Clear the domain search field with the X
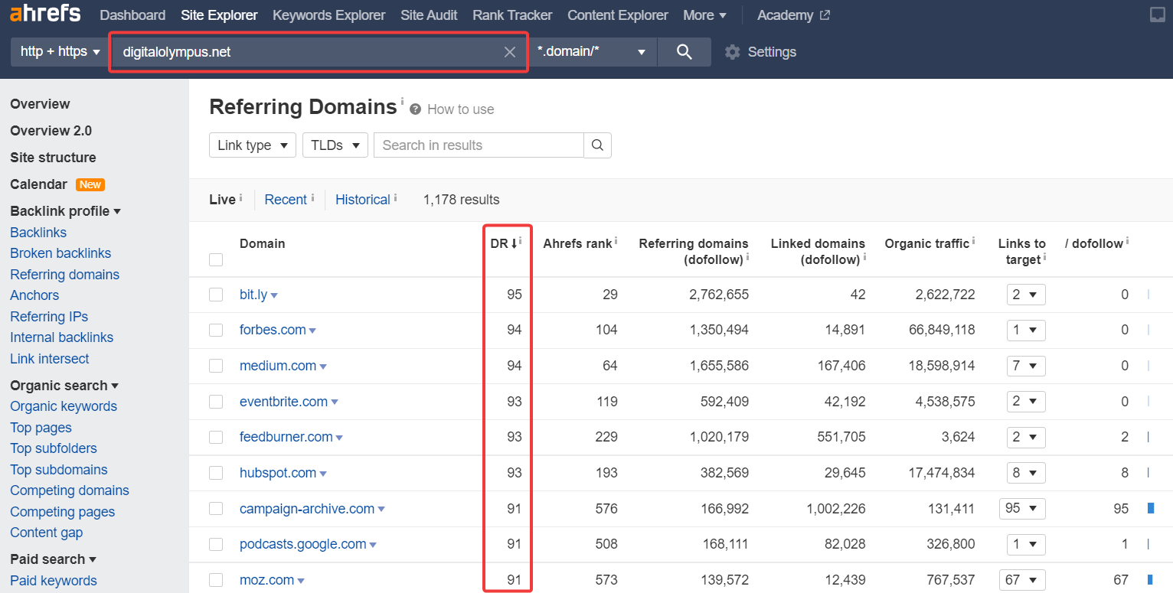This screenshot has height=593, width=1173. coord(510,52)
